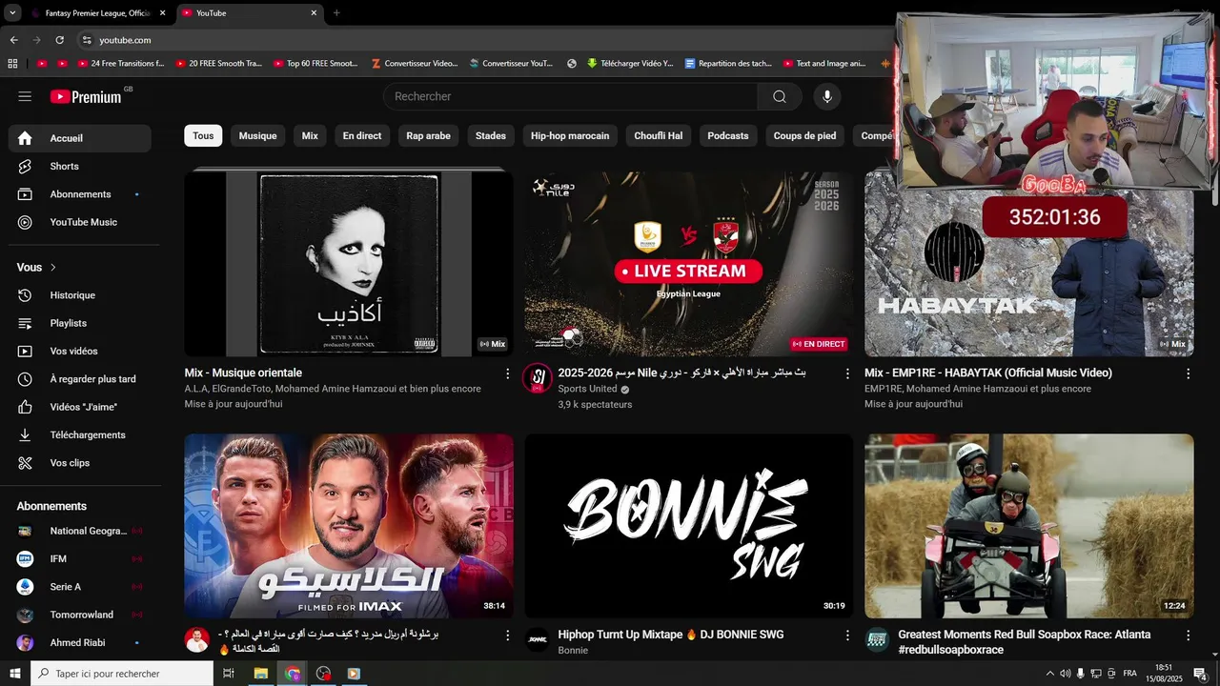This screenshot has height=686, width=1220.
Task: Select the Musique filter chip
Action: click(x=257, y=135)
